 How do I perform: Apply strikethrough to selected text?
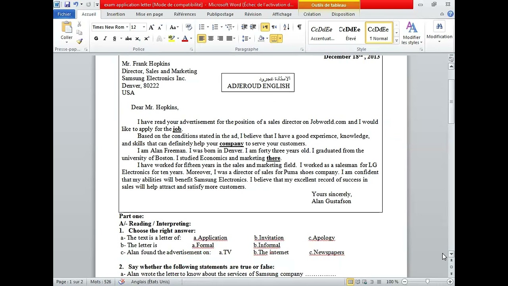click(128, 39)
